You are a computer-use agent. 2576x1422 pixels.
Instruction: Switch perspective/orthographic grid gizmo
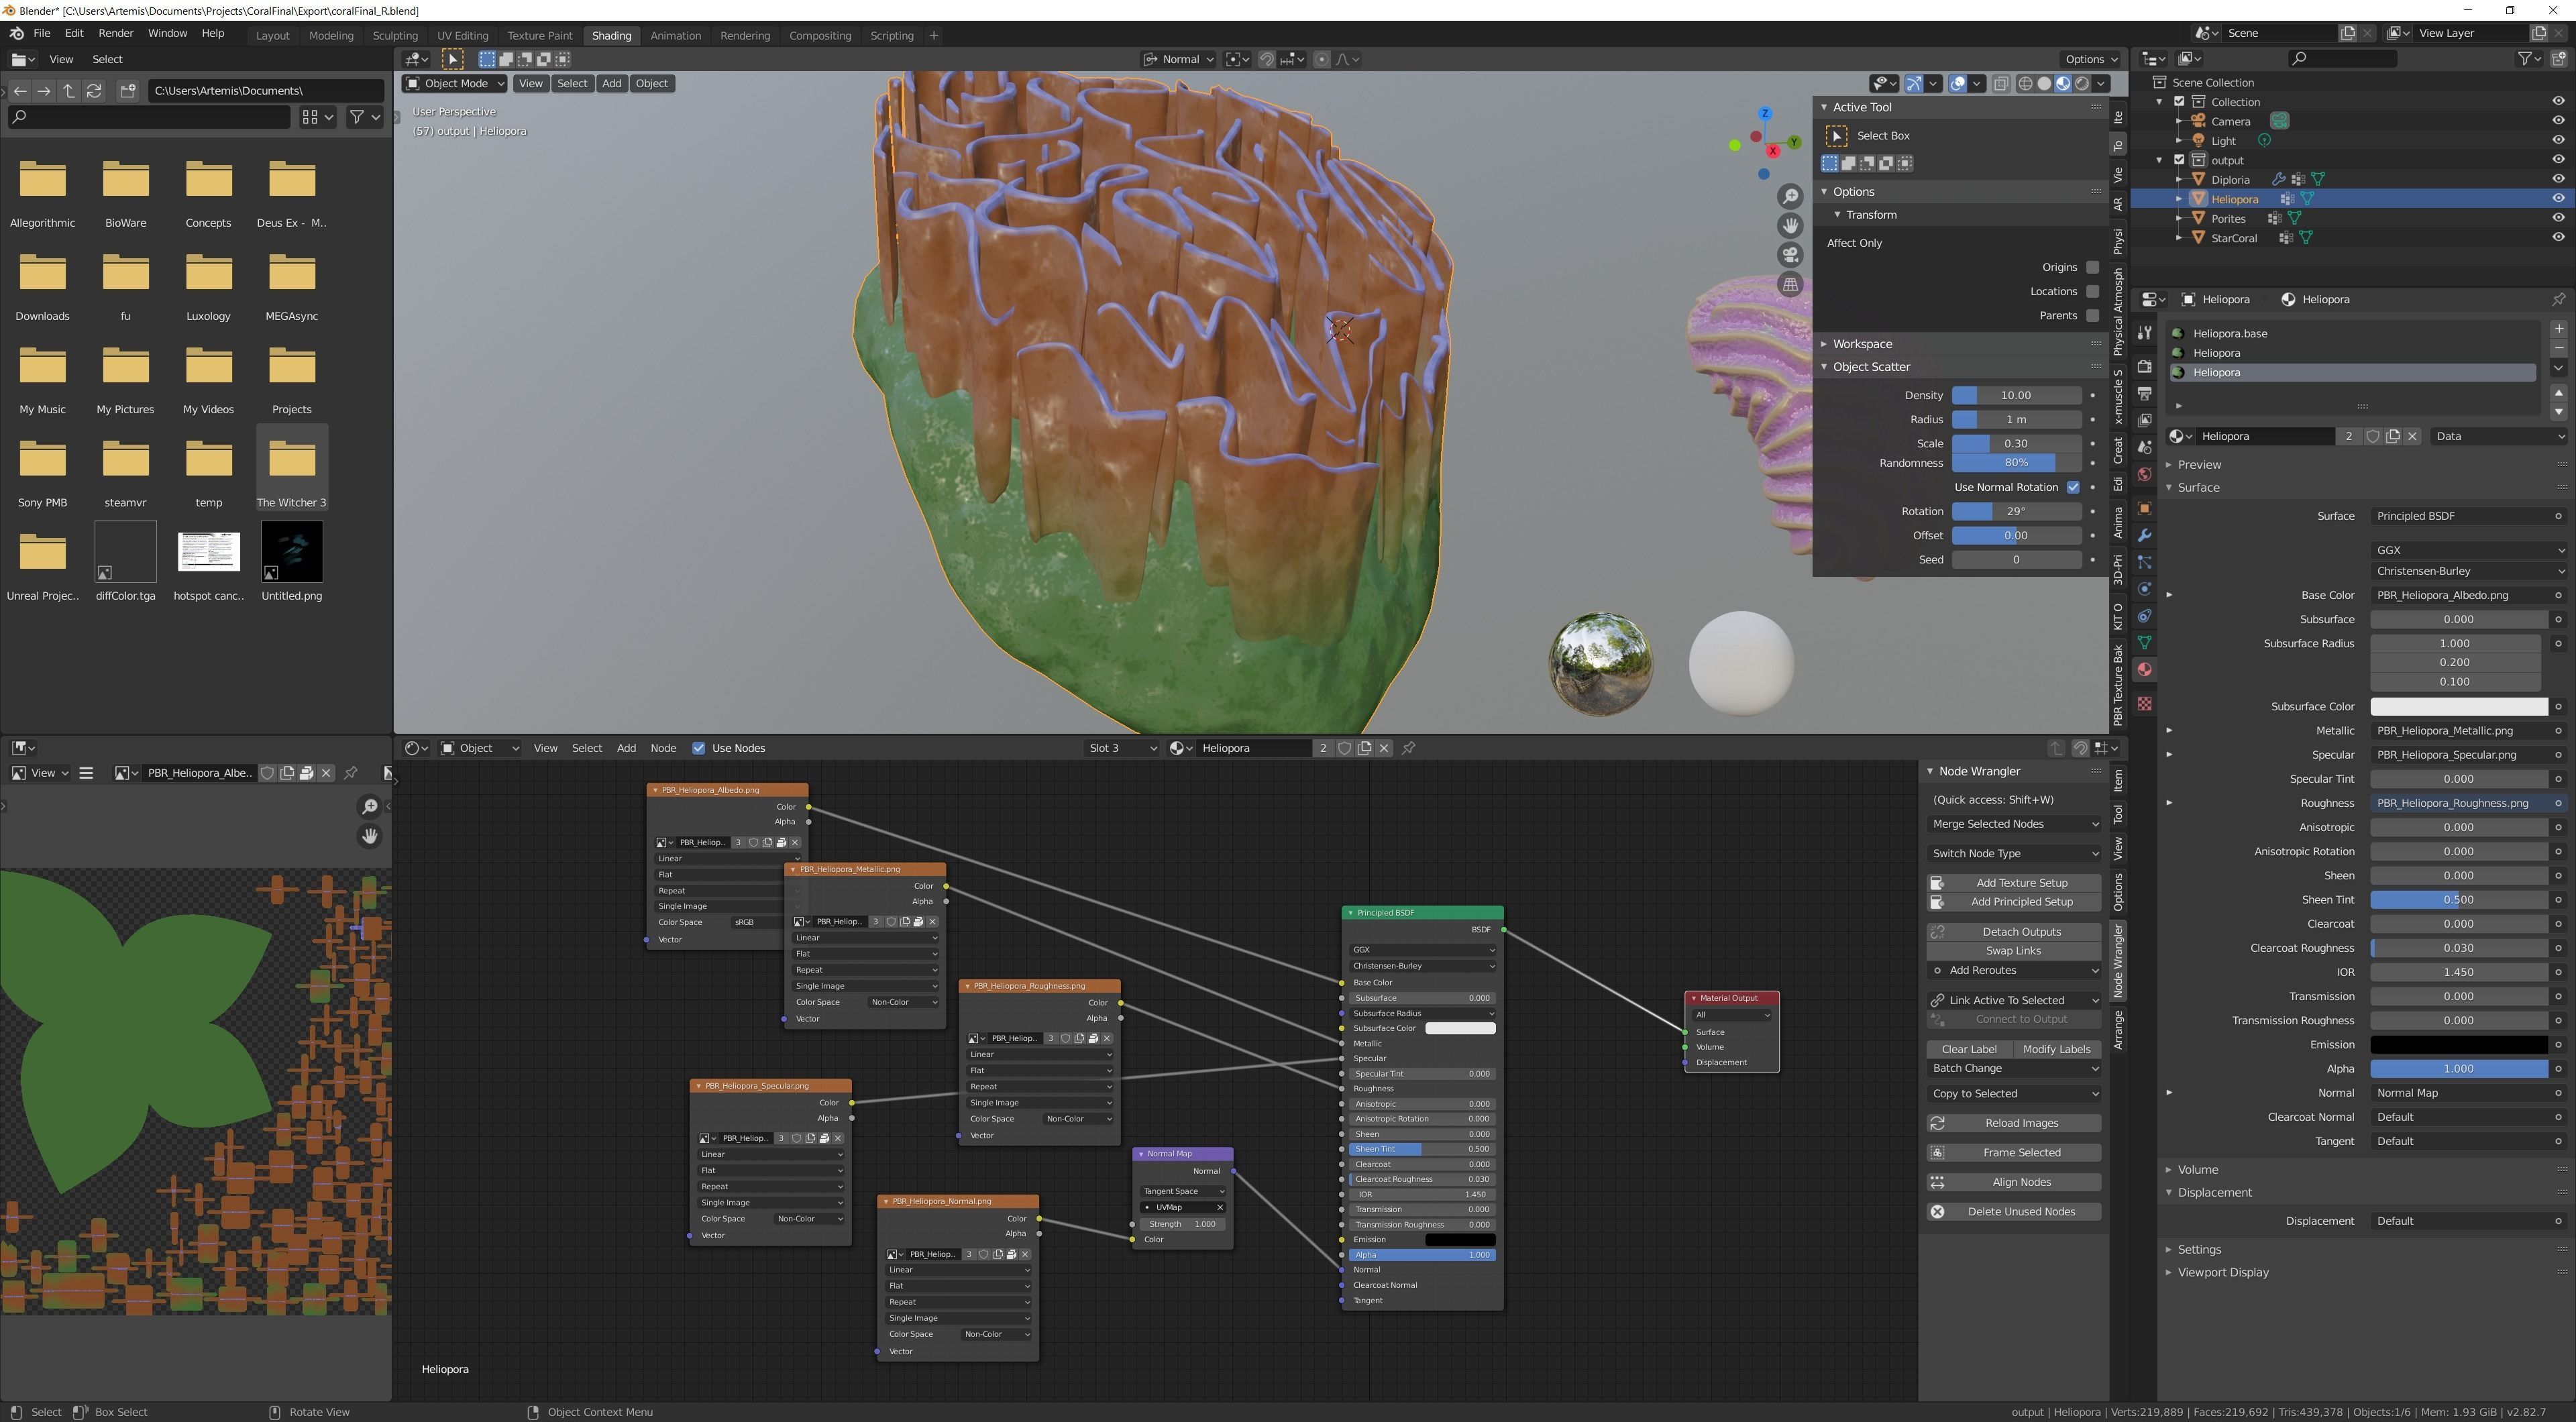tap(1790, 285)
